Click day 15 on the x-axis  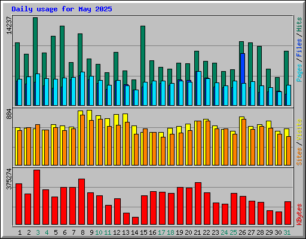click(143, 232)
